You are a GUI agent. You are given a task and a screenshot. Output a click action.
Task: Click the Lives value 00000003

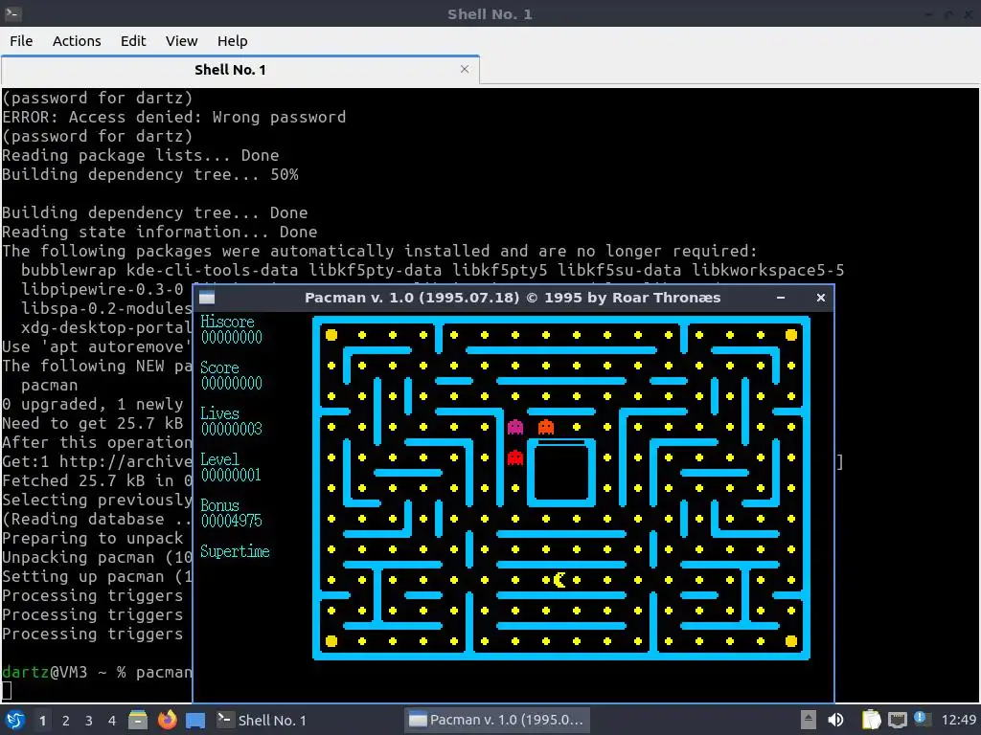(232, 429)
